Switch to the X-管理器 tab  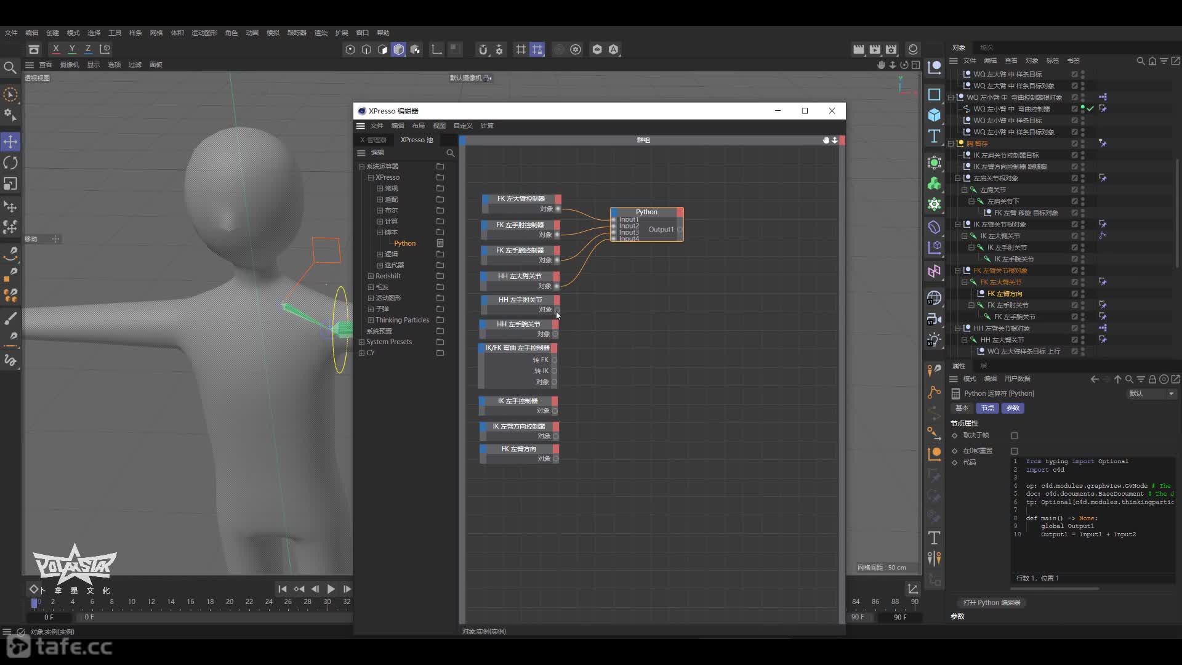373,140
